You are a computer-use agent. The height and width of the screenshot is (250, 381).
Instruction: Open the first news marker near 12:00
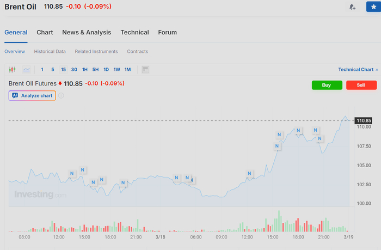click(x=72, y=174)
